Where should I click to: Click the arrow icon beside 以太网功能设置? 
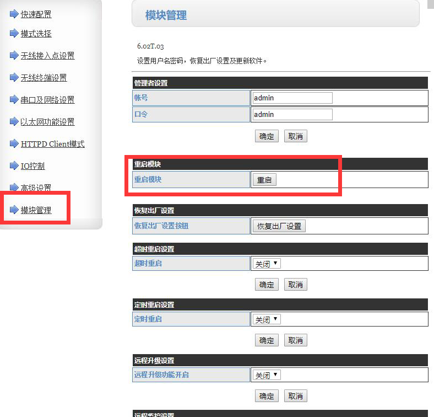(14, 121)
